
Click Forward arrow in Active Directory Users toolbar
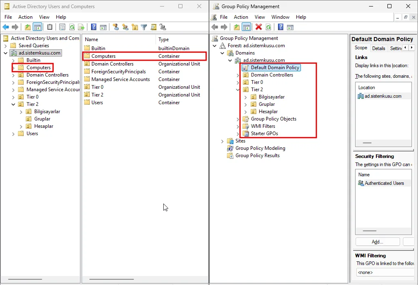pos(15,27)
